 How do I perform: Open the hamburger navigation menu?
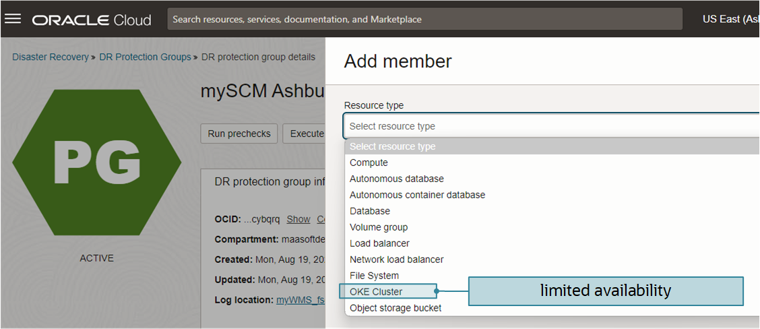pos(13,19)
